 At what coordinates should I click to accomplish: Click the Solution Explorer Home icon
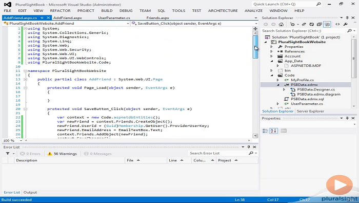click(x=281, y=24)
